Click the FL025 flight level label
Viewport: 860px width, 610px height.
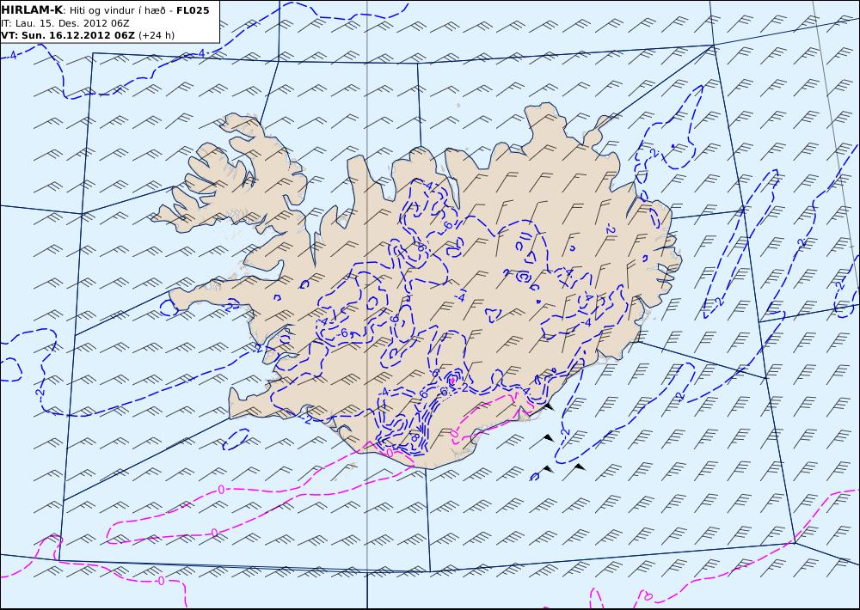193,10
